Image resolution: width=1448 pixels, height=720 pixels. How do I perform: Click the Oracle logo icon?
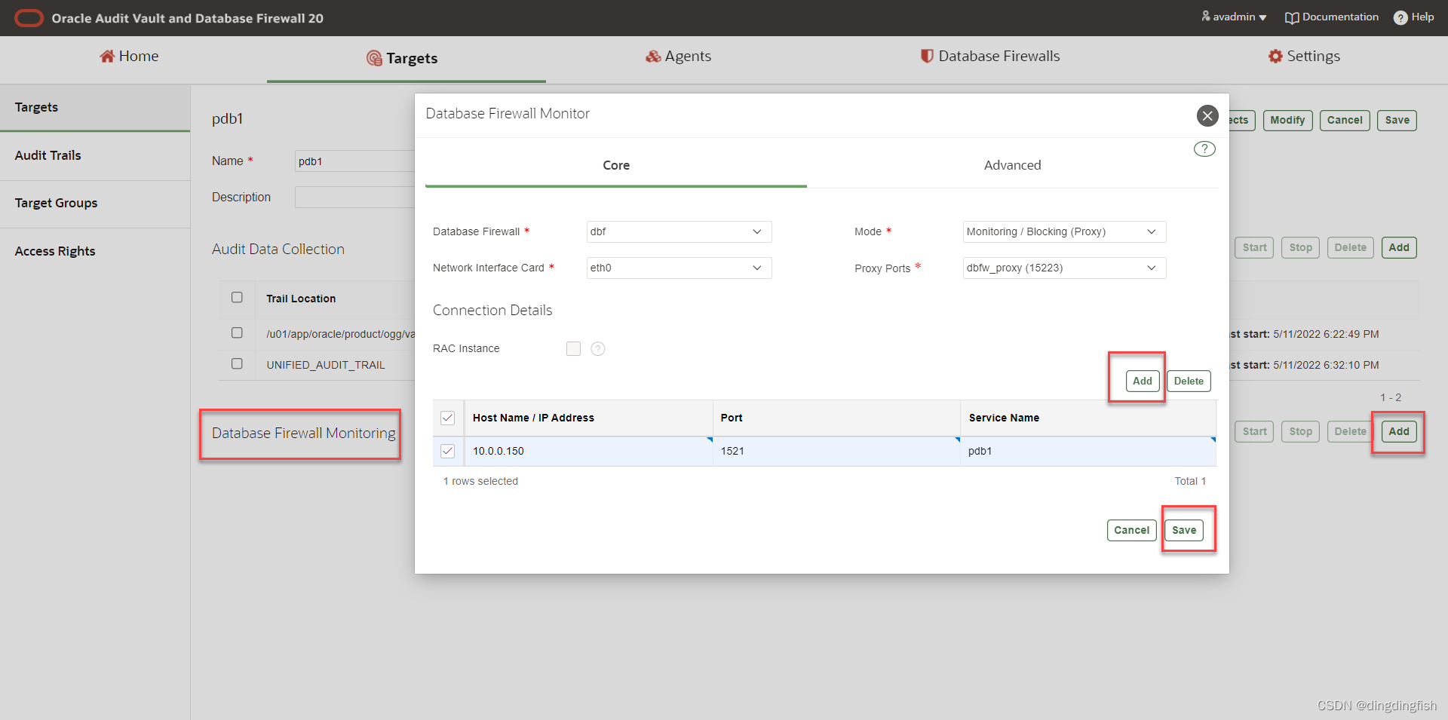pos(29,18)
